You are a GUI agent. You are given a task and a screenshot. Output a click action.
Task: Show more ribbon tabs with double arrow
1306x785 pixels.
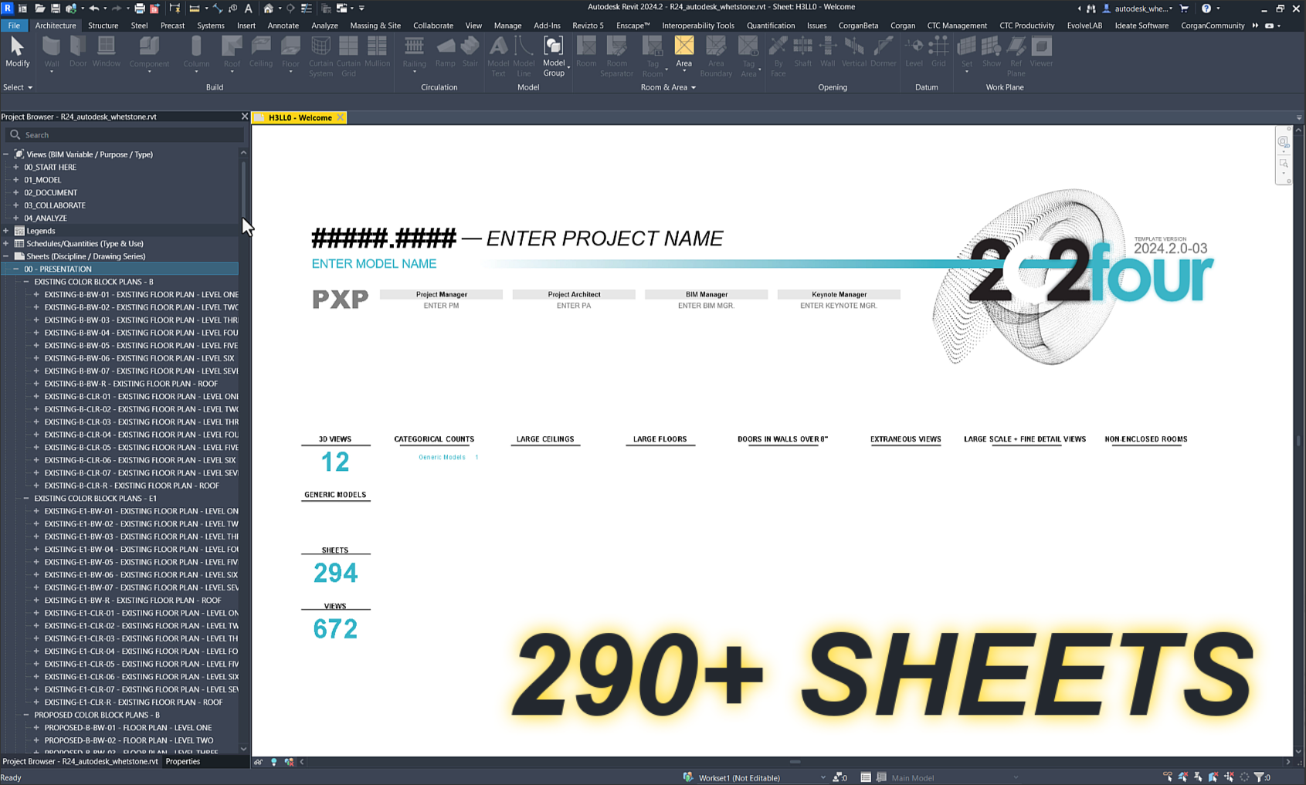[x=1255, y=25]
